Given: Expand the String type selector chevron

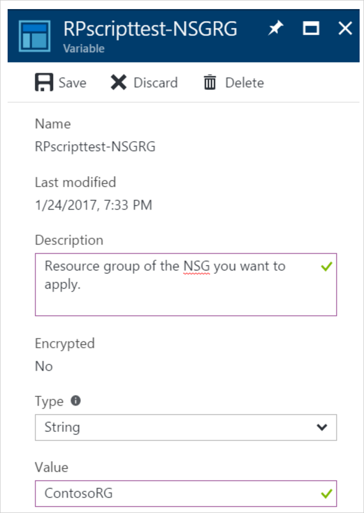Looking at the screenshot, I should 322,427.
